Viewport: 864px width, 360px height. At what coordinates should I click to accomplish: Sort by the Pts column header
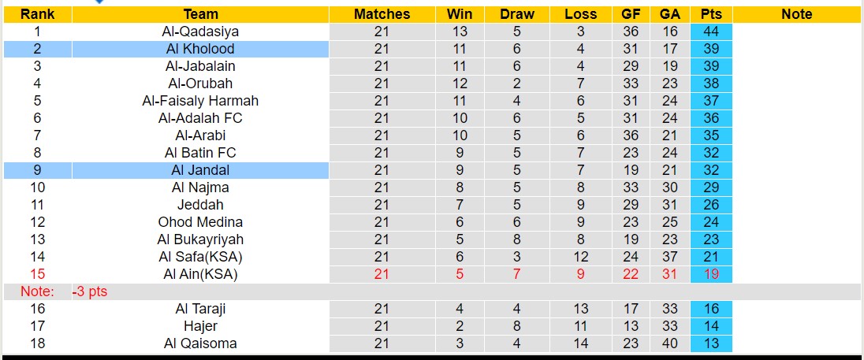(x=710, y=14)
